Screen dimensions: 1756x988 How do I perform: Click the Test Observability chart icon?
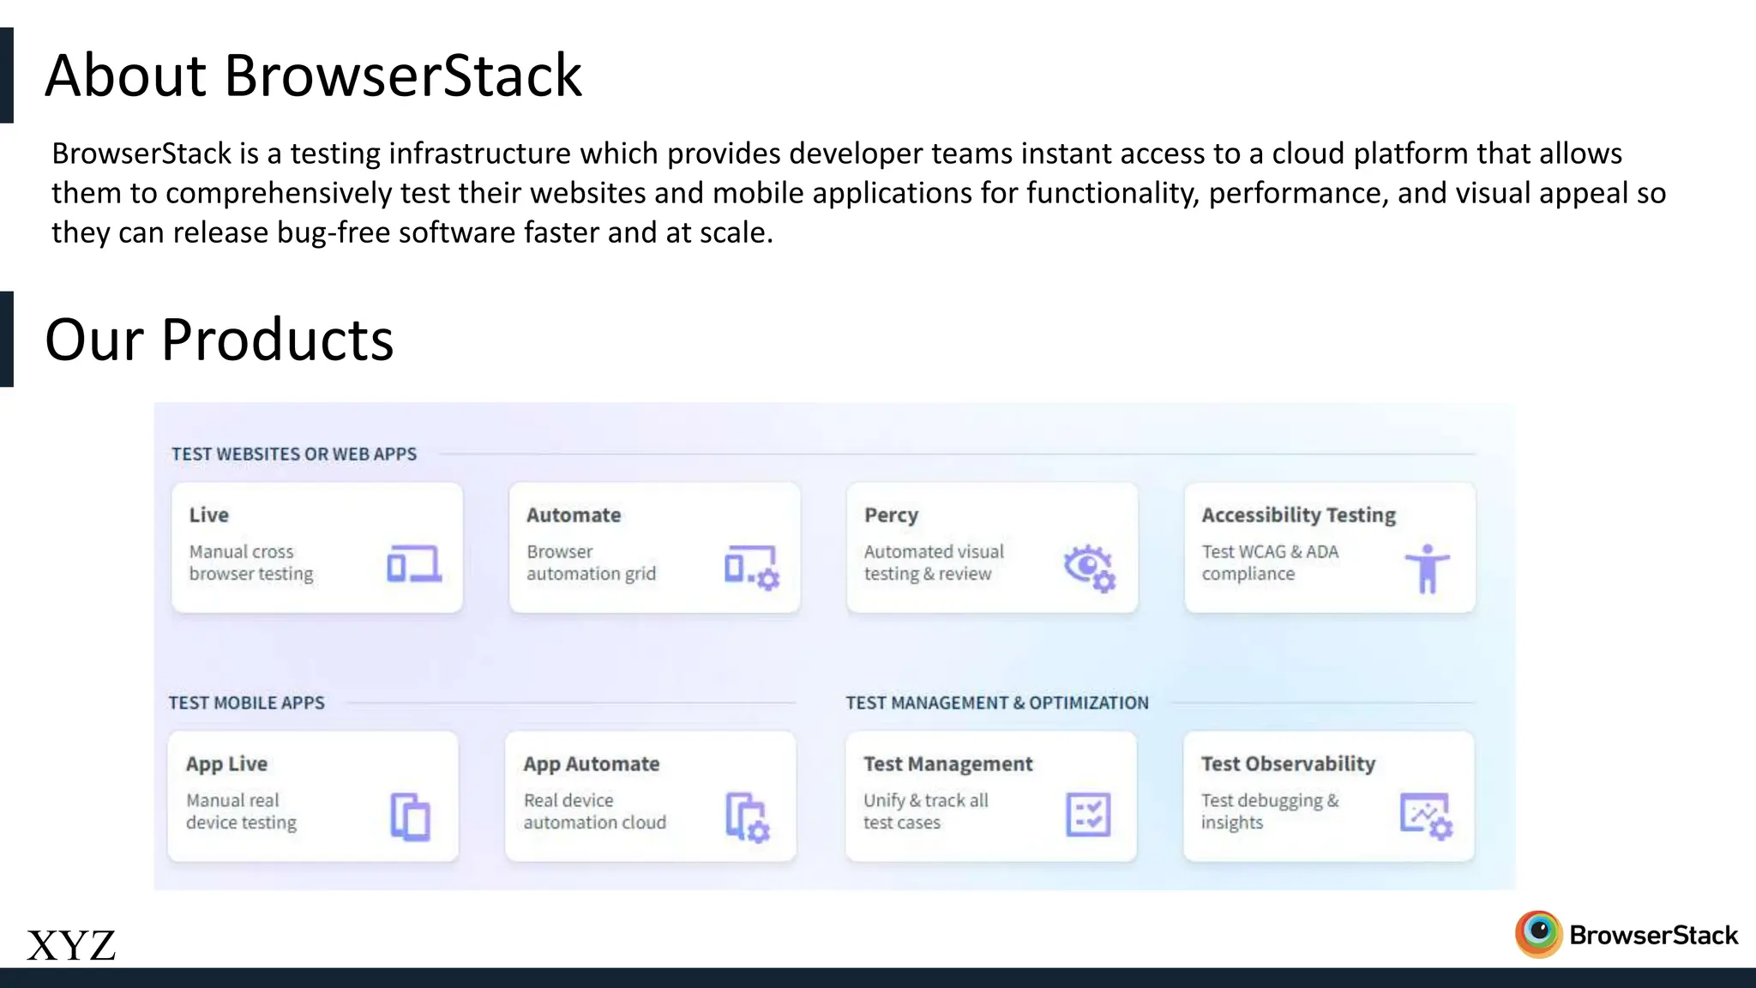click(1426, 816)
